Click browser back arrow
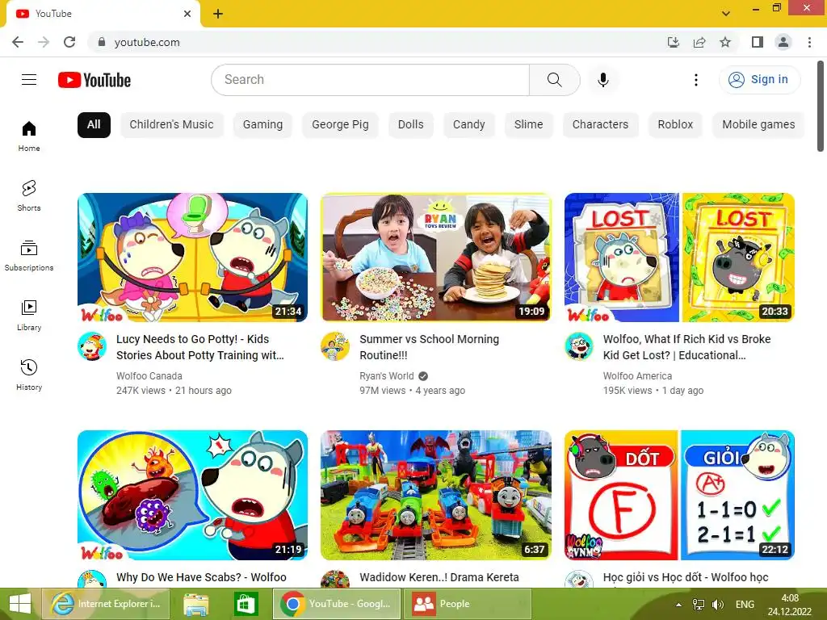This screenshot has height=620, width=827. coord(18,42)
